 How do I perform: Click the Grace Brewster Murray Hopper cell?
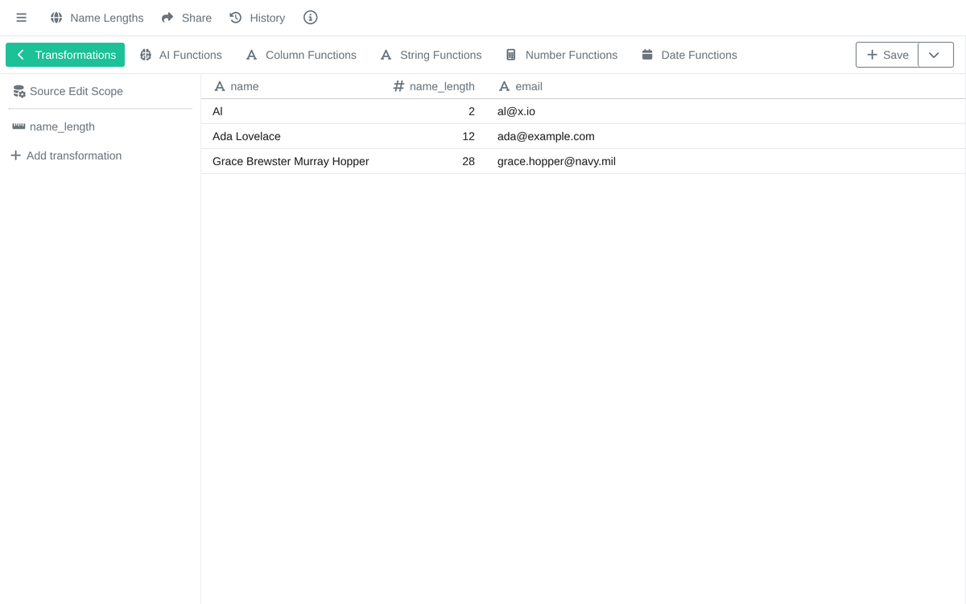pyautogui.click(x=291, y=161)
